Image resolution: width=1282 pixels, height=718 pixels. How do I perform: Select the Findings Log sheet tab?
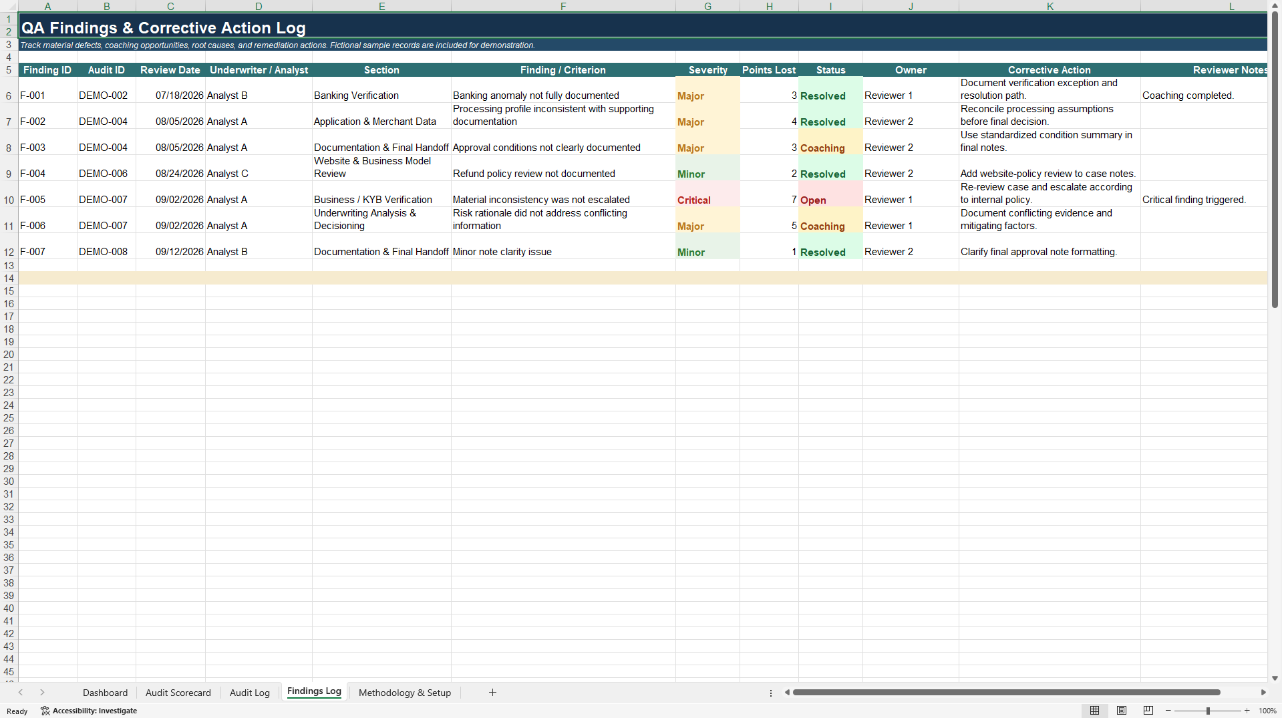tap(314, 691)
